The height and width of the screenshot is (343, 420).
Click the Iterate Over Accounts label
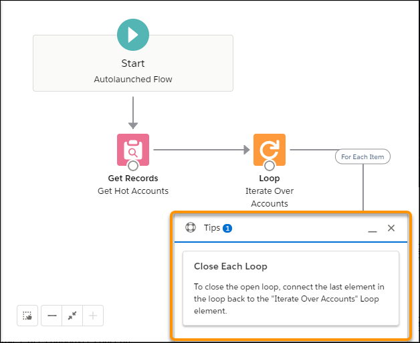click(270, 197)
